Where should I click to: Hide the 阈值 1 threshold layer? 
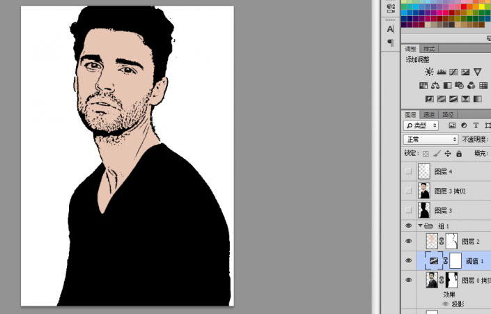(x=408, y=260)
